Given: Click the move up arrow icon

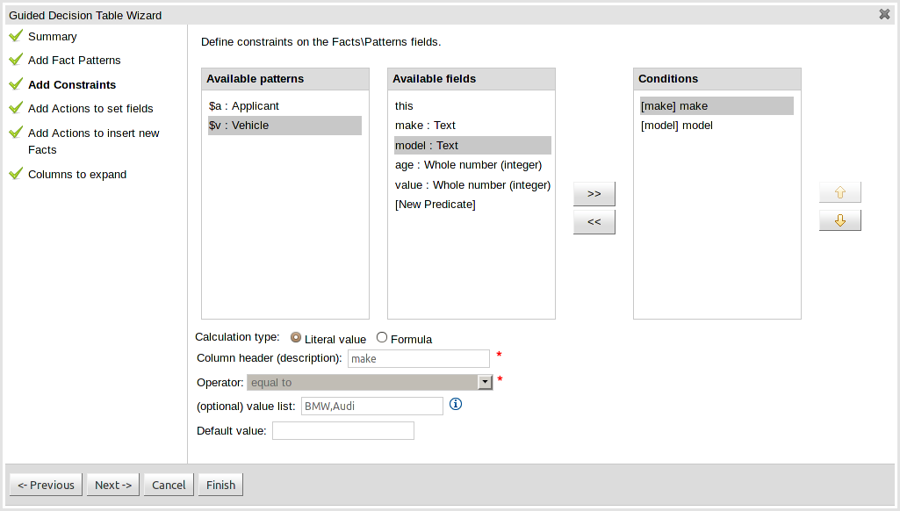Looking at the screenshot, I should [x=839, y=192].
